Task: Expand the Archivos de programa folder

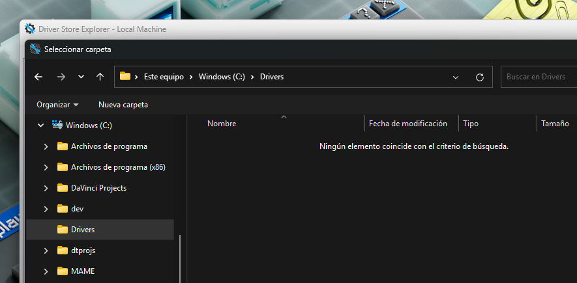Action: [x=46, y=146]
